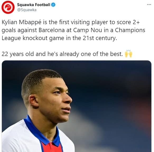Screen dimensions: 154x152
Task: Click the 'Champions League' text in tweet
Action: [130, 30]
